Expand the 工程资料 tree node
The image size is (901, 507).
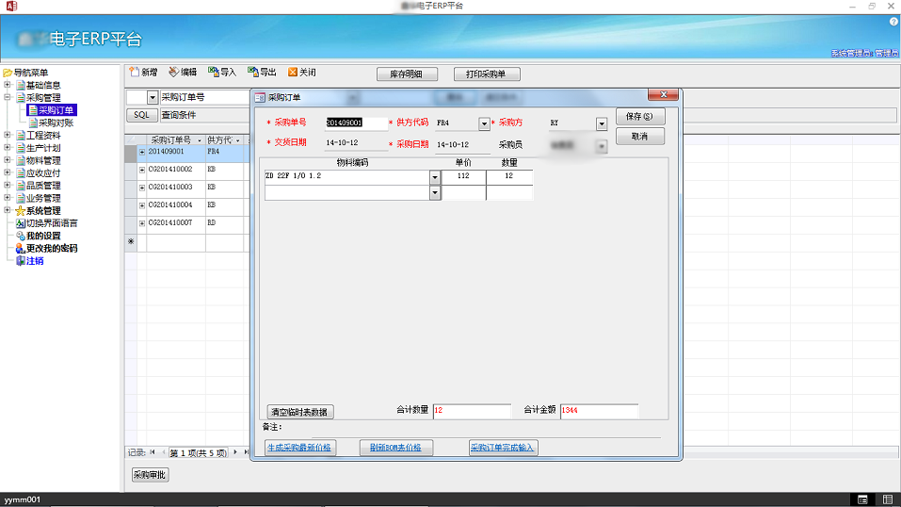pyautogui.click(x=8, y=136)
